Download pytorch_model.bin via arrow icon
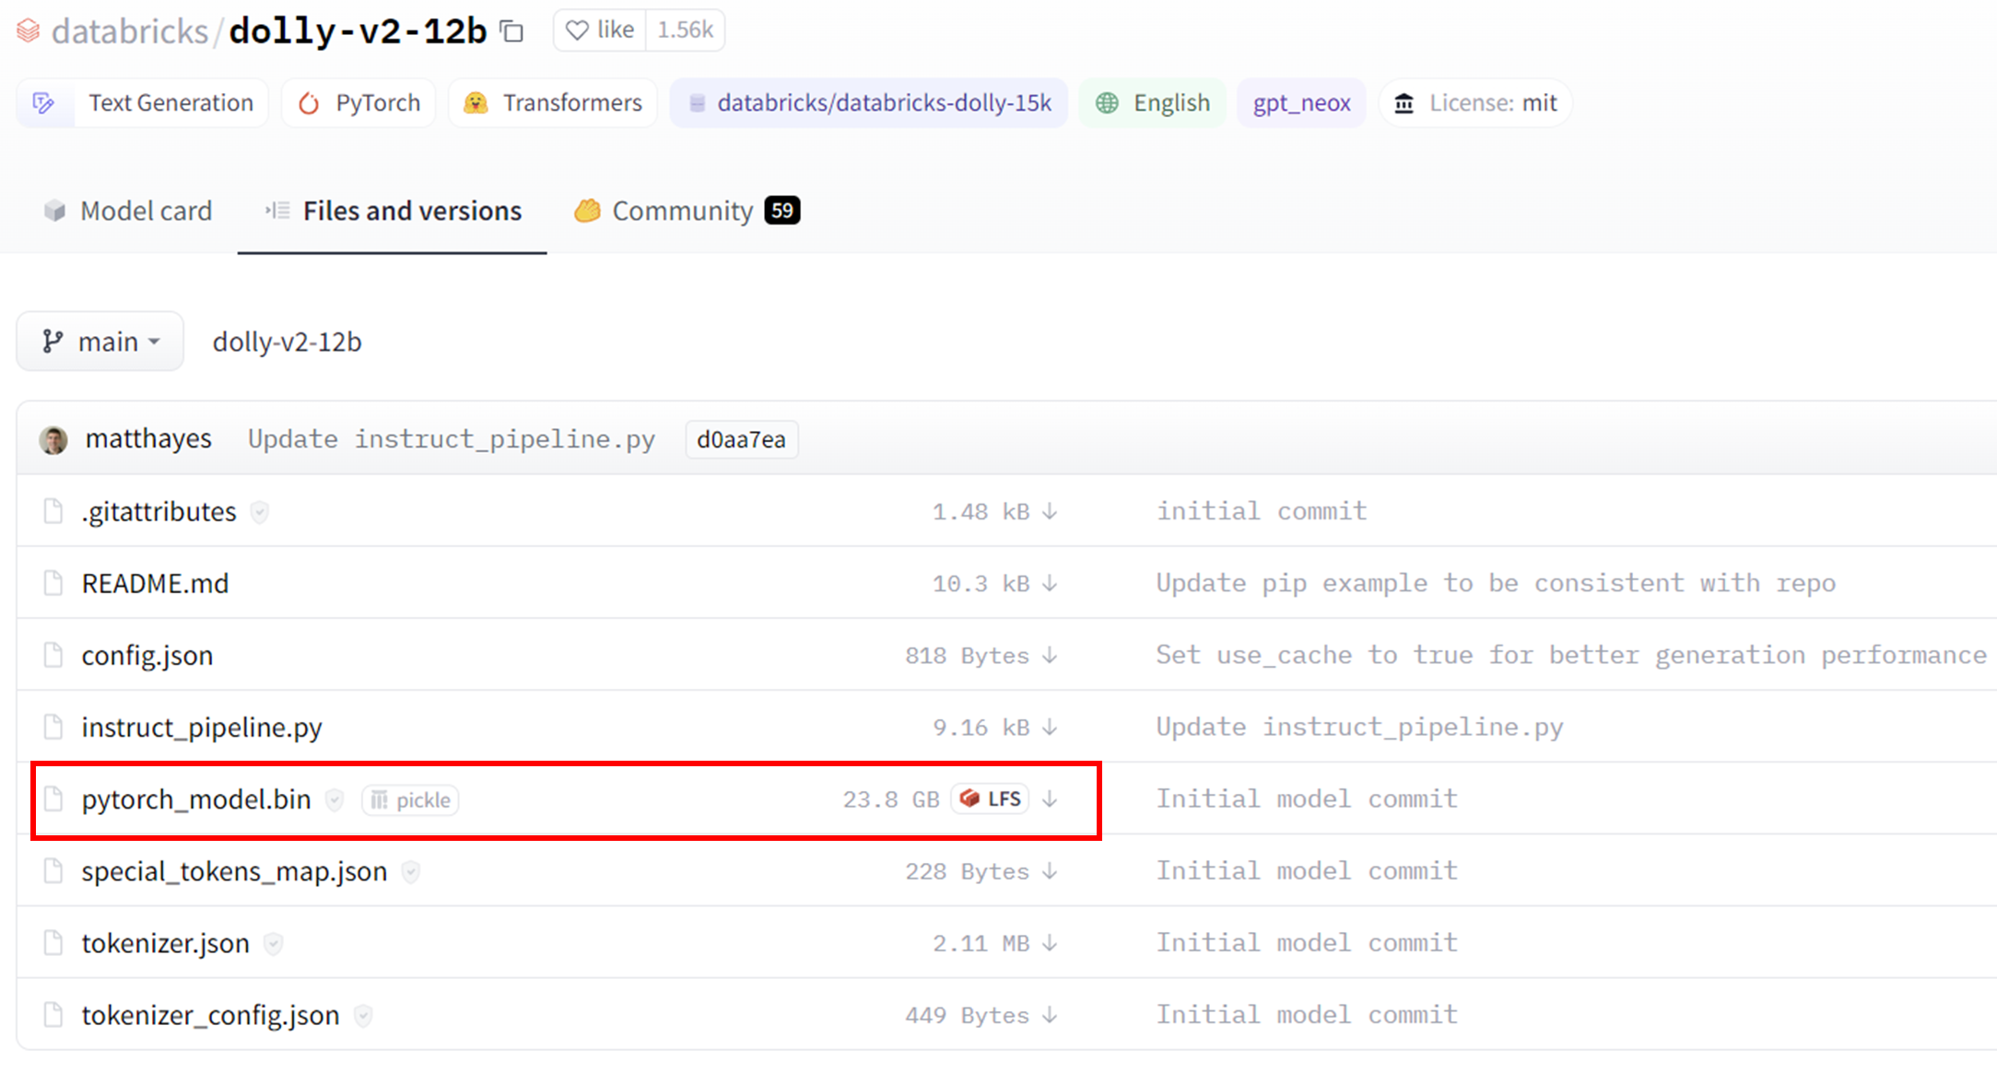Viewport: 1997px width, 1072px height. pos(1050,799)
